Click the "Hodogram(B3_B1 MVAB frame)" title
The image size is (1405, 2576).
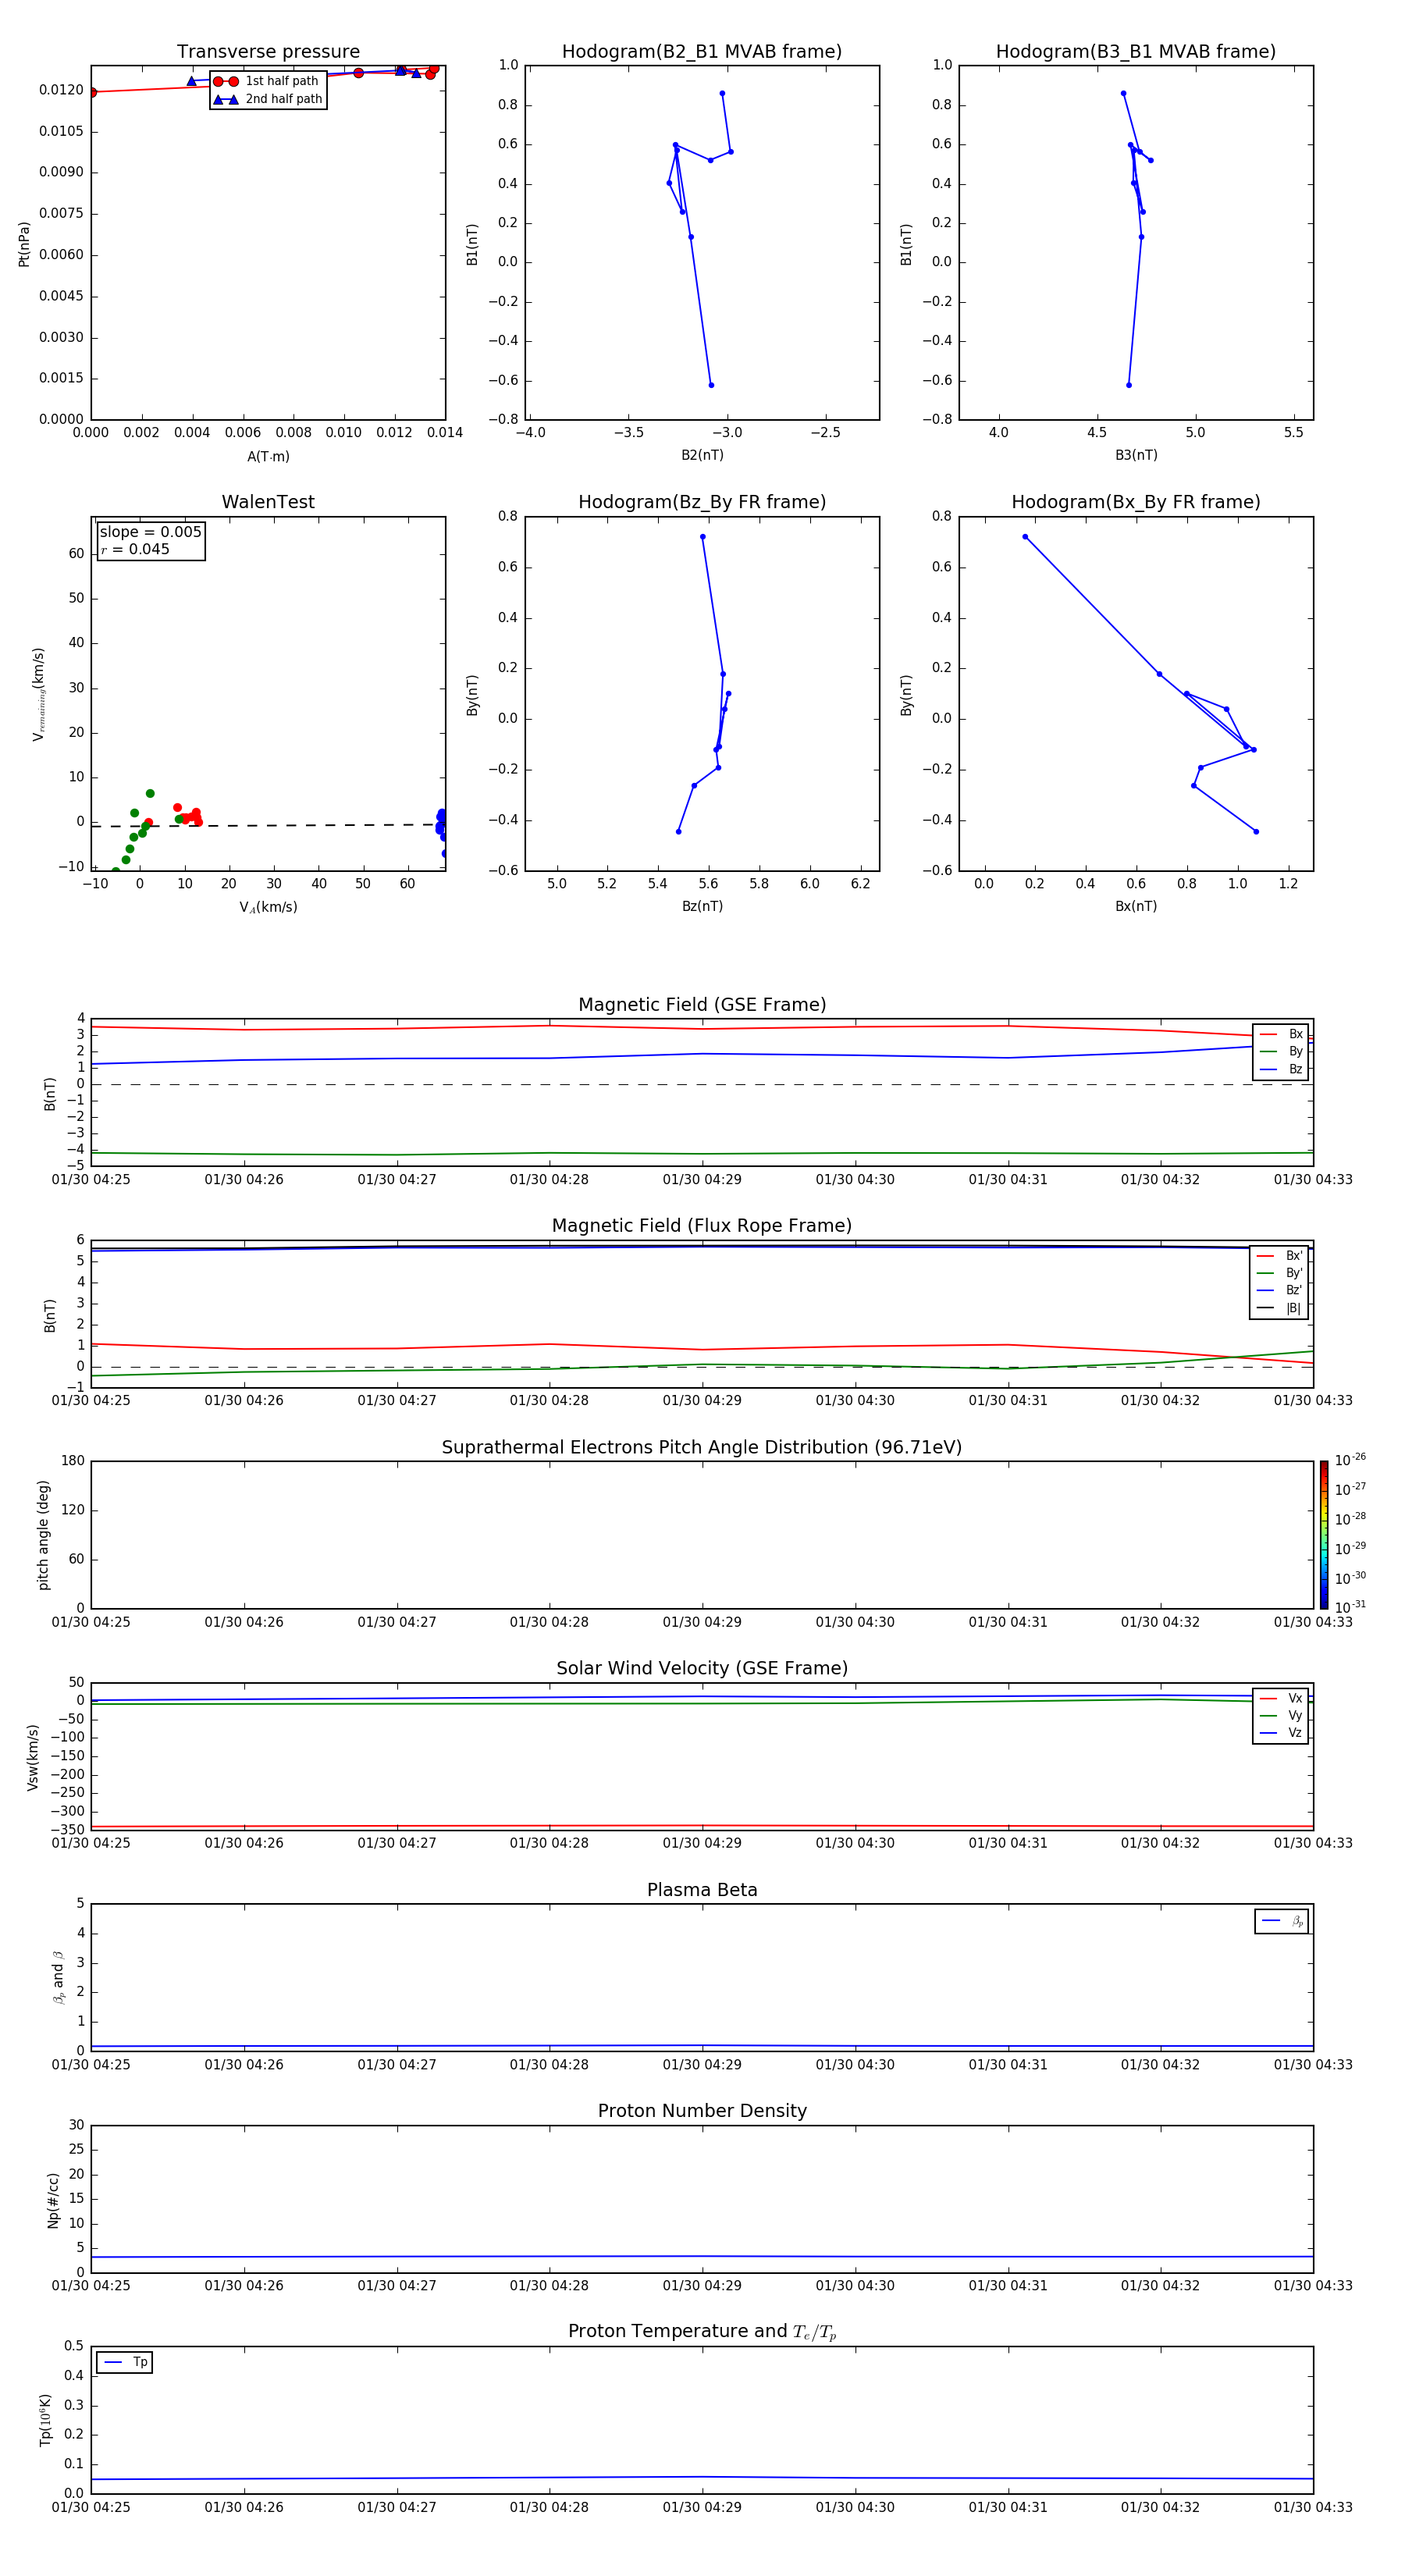coord(1136,52)
